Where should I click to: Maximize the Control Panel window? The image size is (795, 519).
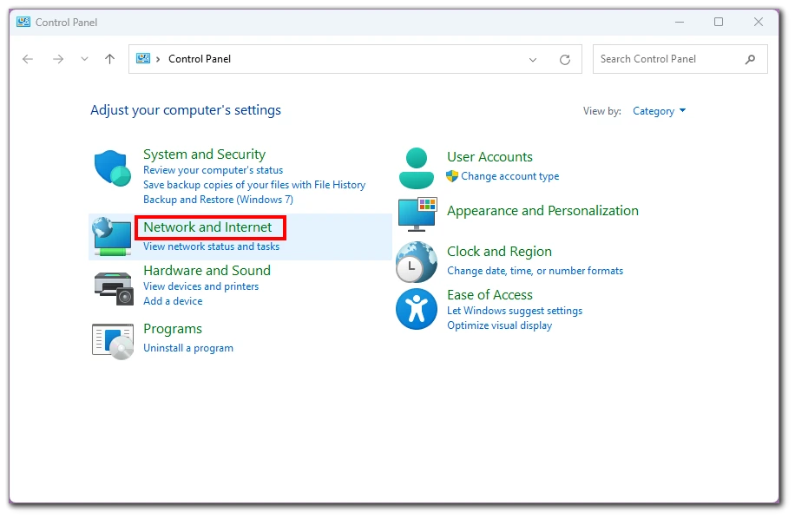(719, 22)
